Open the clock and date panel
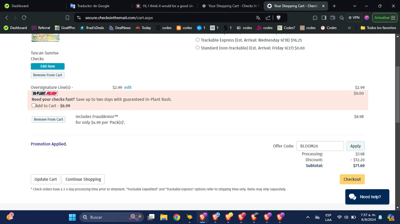The height and width of the screenshot is (224, 400). [x=368, y=217]
